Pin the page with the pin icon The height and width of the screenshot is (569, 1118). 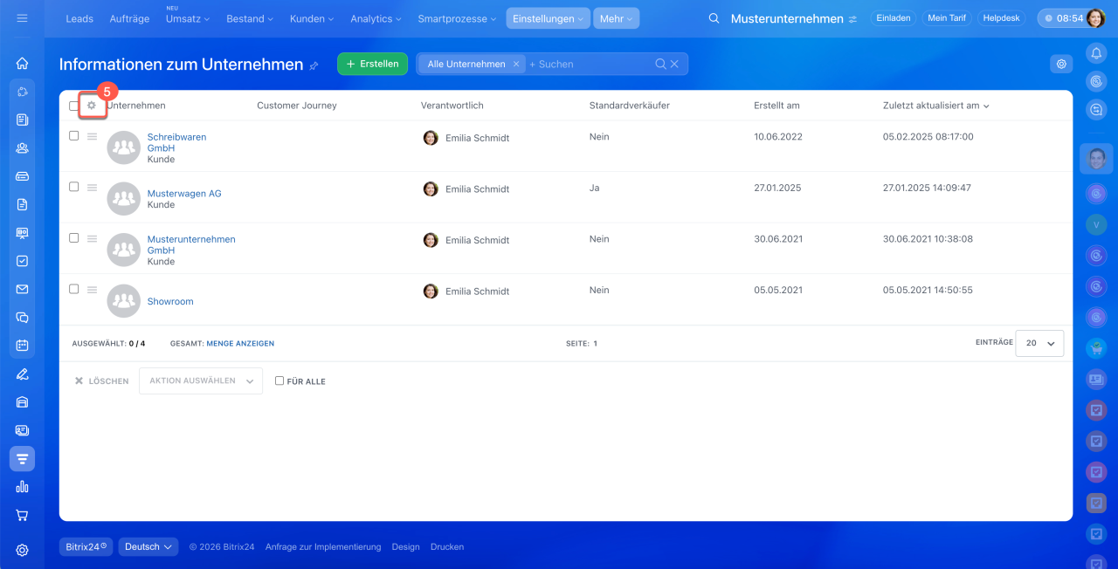point(314,65)
